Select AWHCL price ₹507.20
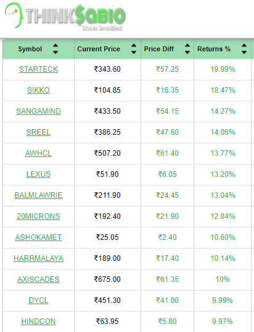 107,153
